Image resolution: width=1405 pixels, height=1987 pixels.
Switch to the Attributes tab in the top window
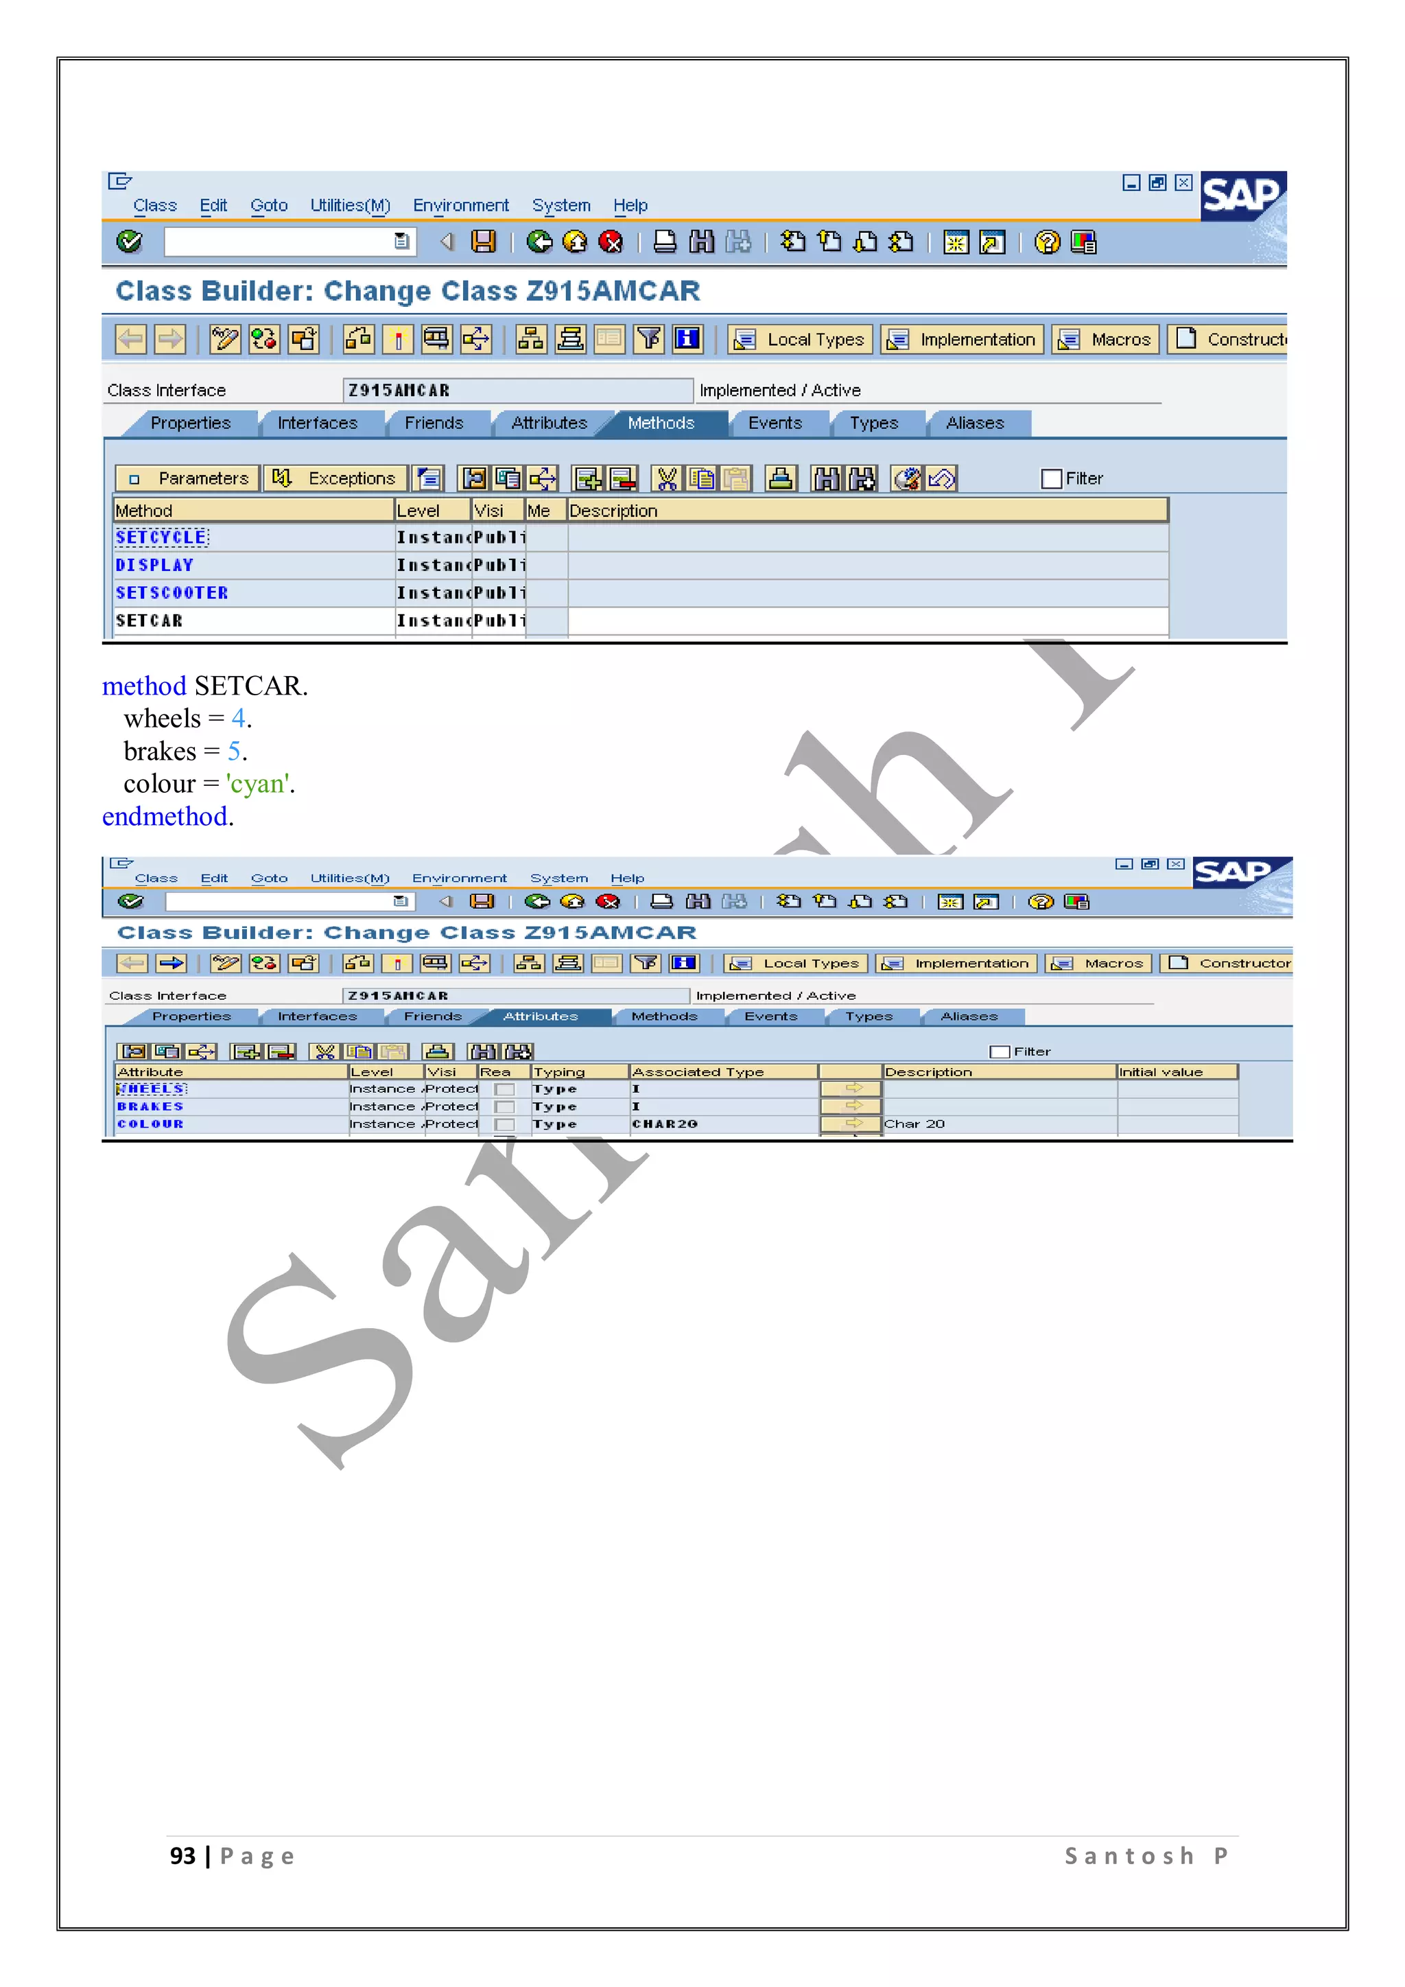coord(549,423)
